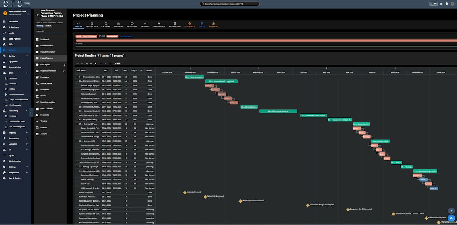Screen dimensions: 457x225
Task: Open the help question-mark icon
Action: click(447, 4)
